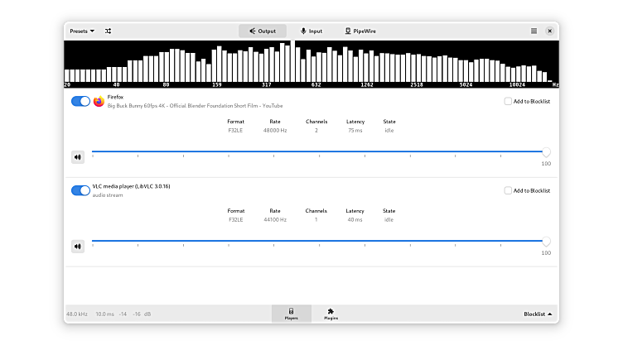Check Add to Blocklist for VLC

[x=508, y=190]
